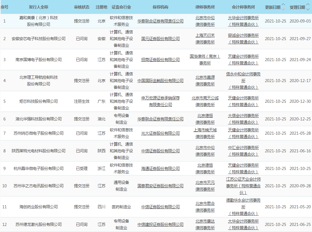Open 中国国际金融股份有限公司 link

160,81
